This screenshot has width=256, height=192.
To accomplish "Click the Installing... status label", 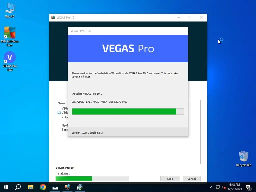I will click(63, 173).
